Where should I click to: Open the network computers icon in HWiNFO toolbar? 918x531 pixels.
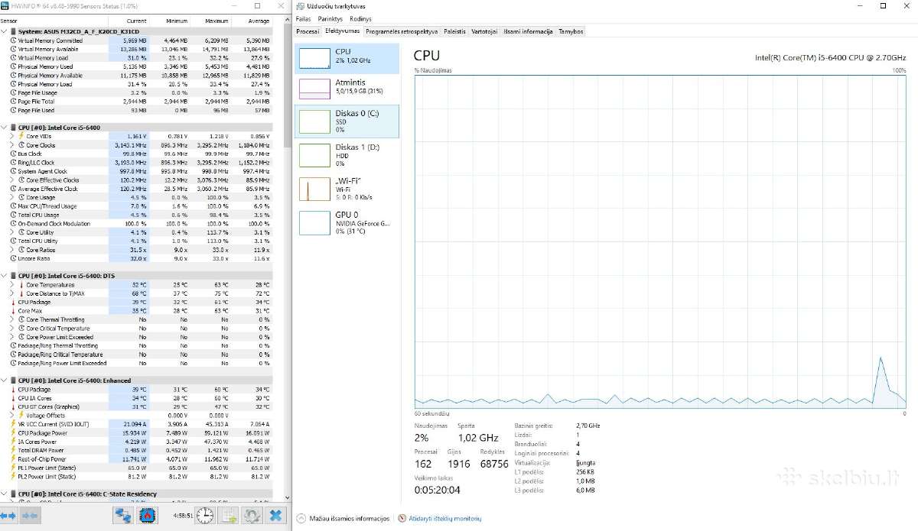click(122, 515)
